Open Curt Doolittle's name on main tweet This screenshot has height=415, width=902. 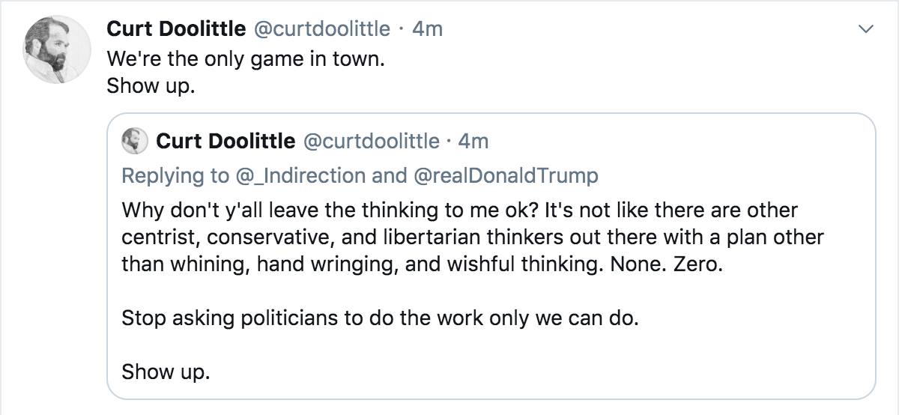point(176,29)
